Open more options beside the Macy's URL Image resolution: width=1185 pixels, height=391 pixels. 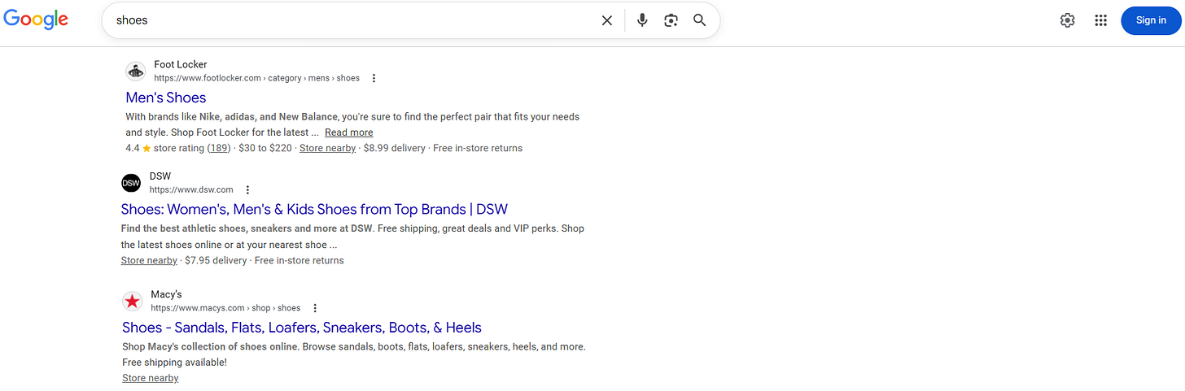(315, 308)
